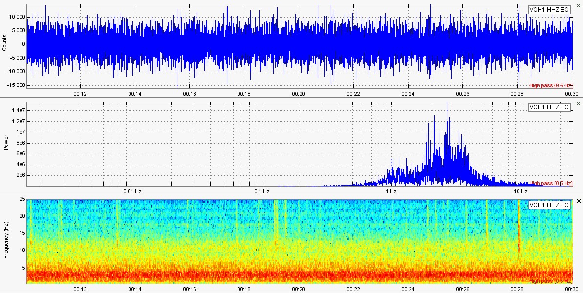This screenshot has width=583, height=293.
Task: Close the spectrogram panel with its X
Action: [578, 201]
